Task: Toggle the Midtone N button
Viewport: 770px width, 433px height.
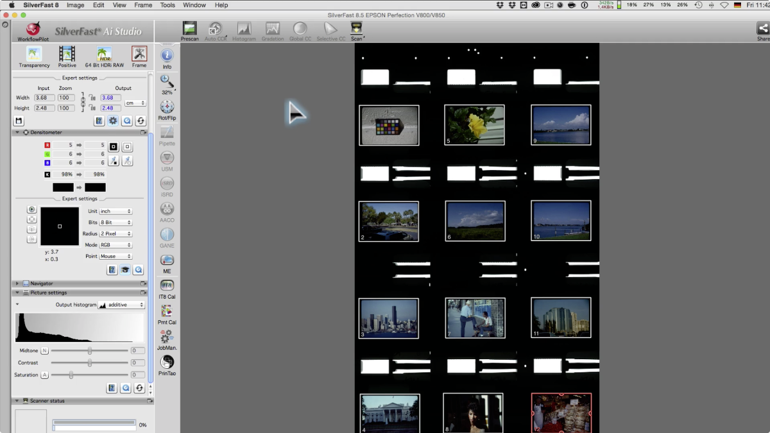Action: tap(44, 351)
